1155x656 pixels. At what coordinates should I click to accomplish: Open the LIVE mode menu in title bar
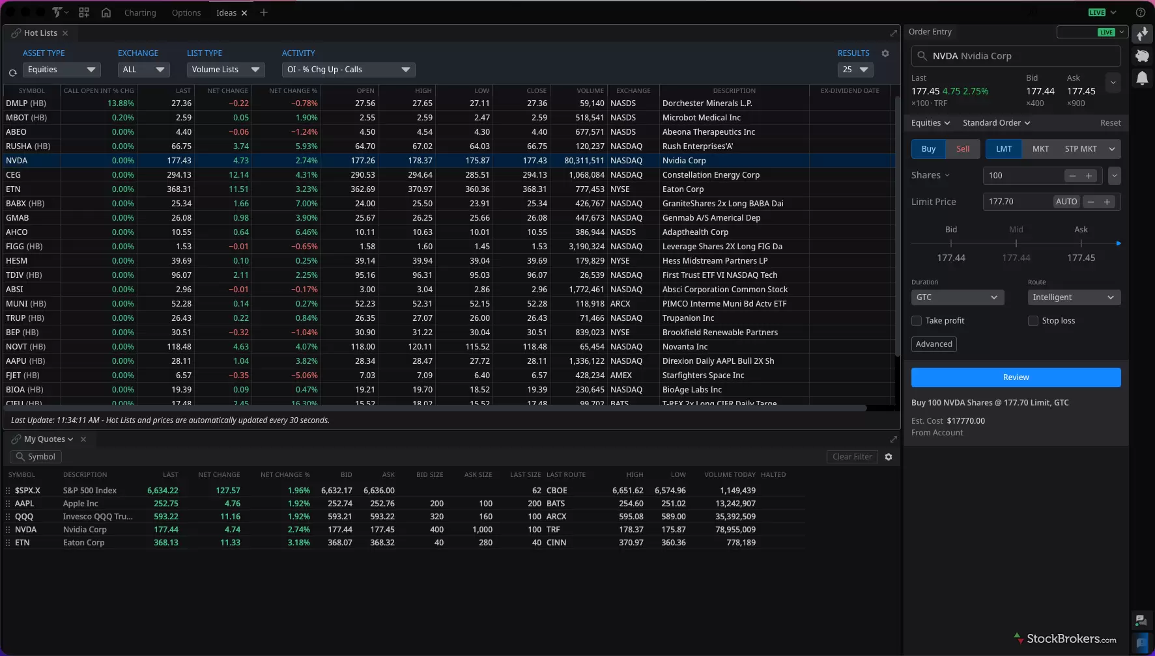[x=1102, y=12]
